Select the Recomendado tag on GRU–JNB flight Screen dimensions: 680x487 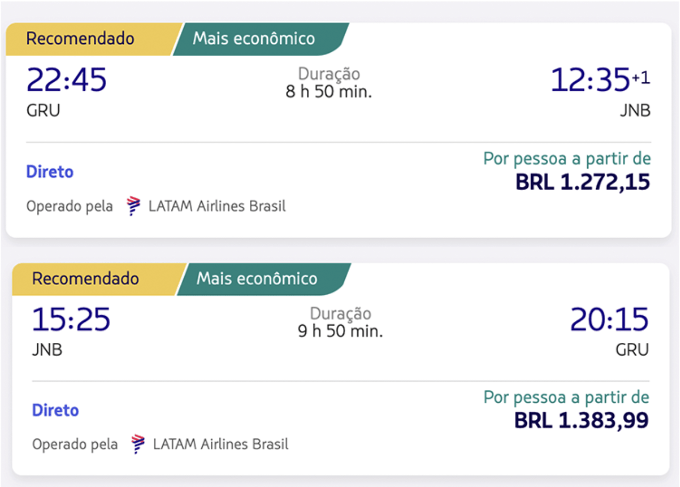[80, 39]
